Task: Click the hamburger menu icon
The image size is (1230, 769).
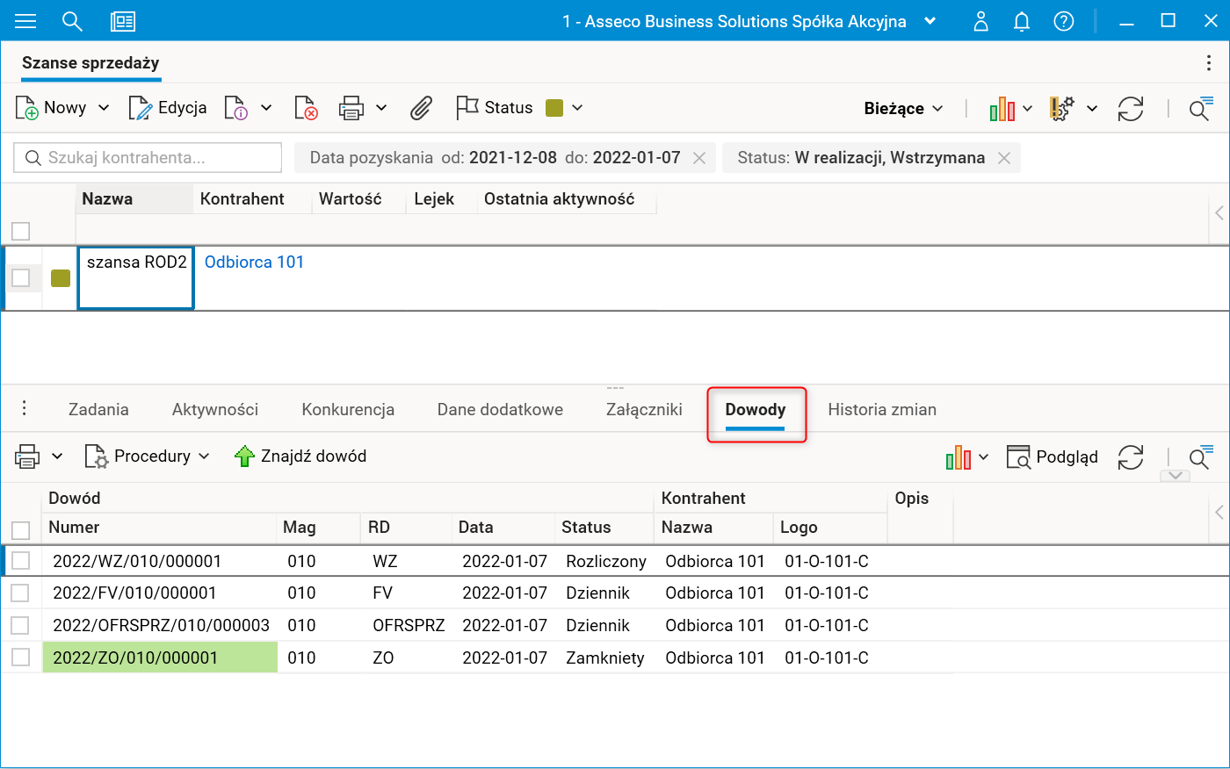Action: point(25,21)
